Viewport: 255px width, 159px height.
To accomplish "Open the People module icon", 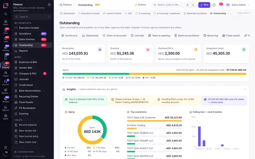I will [6, 74].
